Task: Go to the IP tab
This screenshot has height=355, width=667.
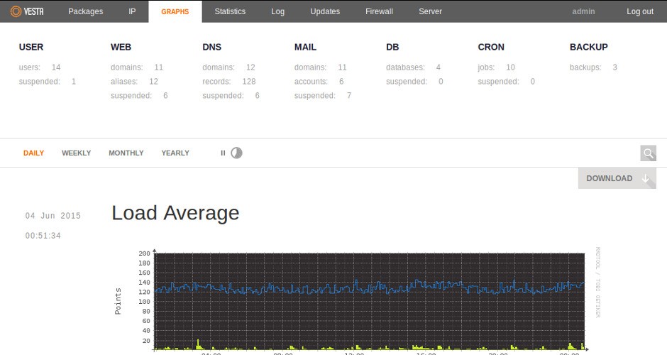Action: tap(132, 11)
